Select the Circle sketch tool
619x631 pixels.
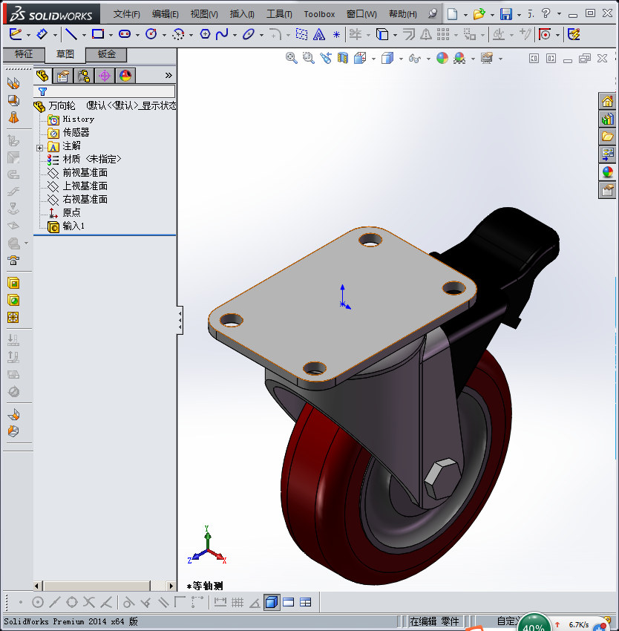click(151, 34)
